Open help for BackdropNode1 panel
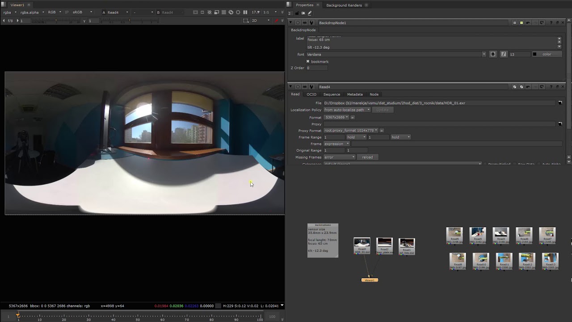The image size is (572, 322). [551, 23]
